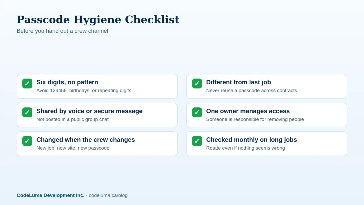Viewport: 364px width, 205px height.
Task: Toggle the 'Six digits, no pattern' green checkmark
Action: [27, 84]
